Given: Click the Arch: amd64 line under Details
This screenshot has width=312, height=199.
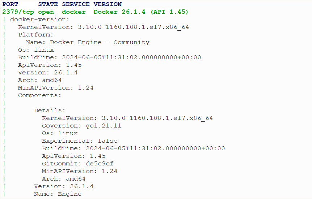Looking at the screenshot, I should (x=64, y=179).
